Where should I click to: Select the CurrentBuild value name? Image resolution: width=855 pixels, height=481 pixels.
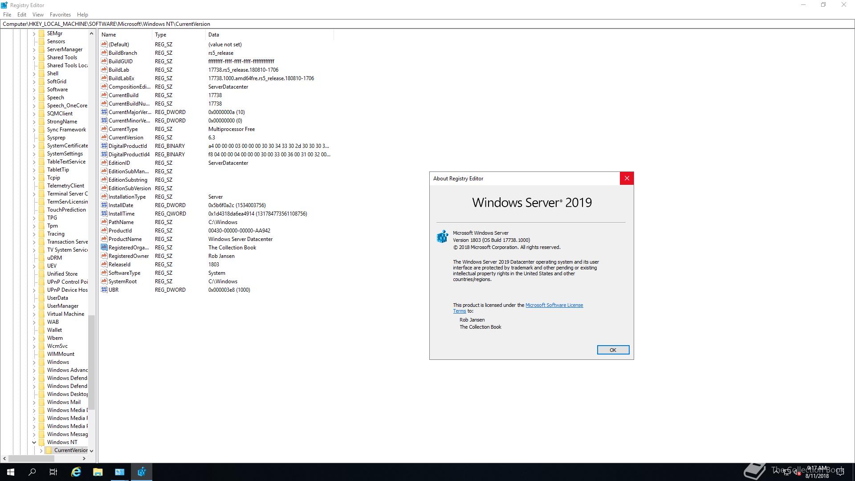[123, 95]
